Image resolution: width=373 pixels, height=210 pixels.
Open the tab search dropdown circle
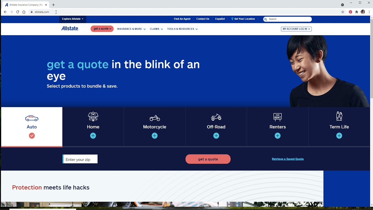click(x=342, y=5)
